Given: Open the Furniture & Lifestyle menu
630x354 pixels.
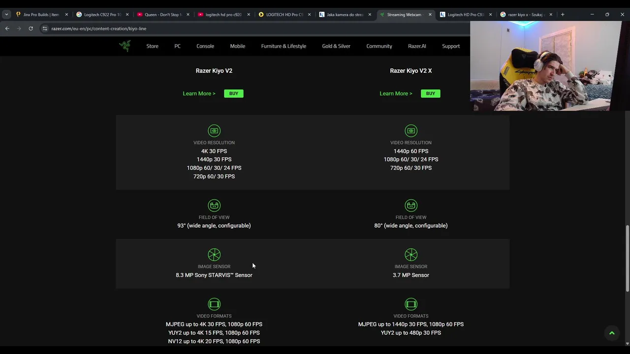Looking at the screenshot, I should [283, 46].
